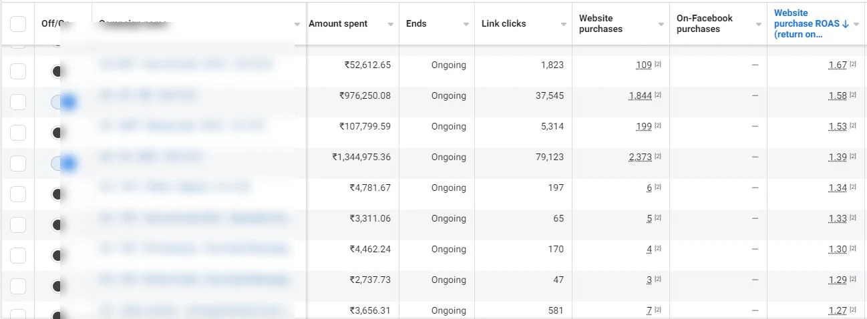This screenshot has width=867, height=319.
Task: Click the 1.27 ROAS value
Action: [838, 311]
